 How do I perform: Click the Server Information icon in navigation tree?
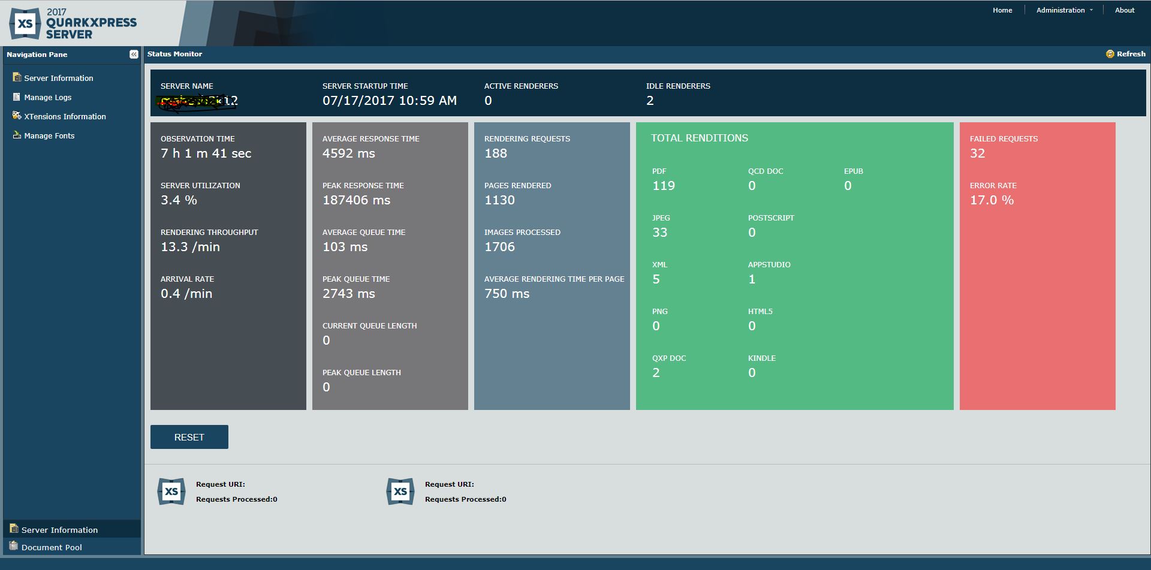point(17,77)
